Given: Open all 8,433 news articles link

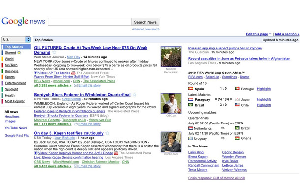Looking at the screenshot, I should (x=53, y=166).
